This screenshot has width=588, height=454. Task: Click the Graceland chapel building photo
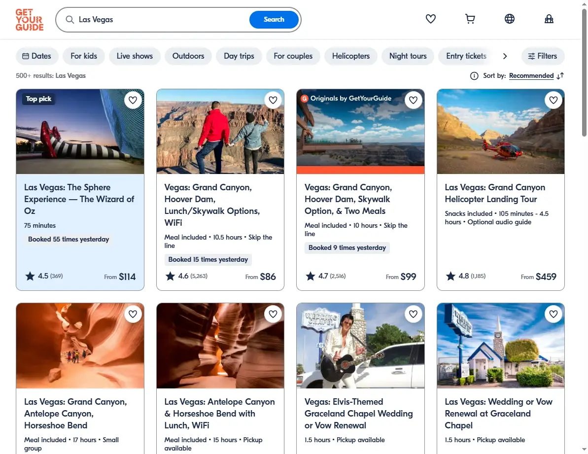coord(501,346)
